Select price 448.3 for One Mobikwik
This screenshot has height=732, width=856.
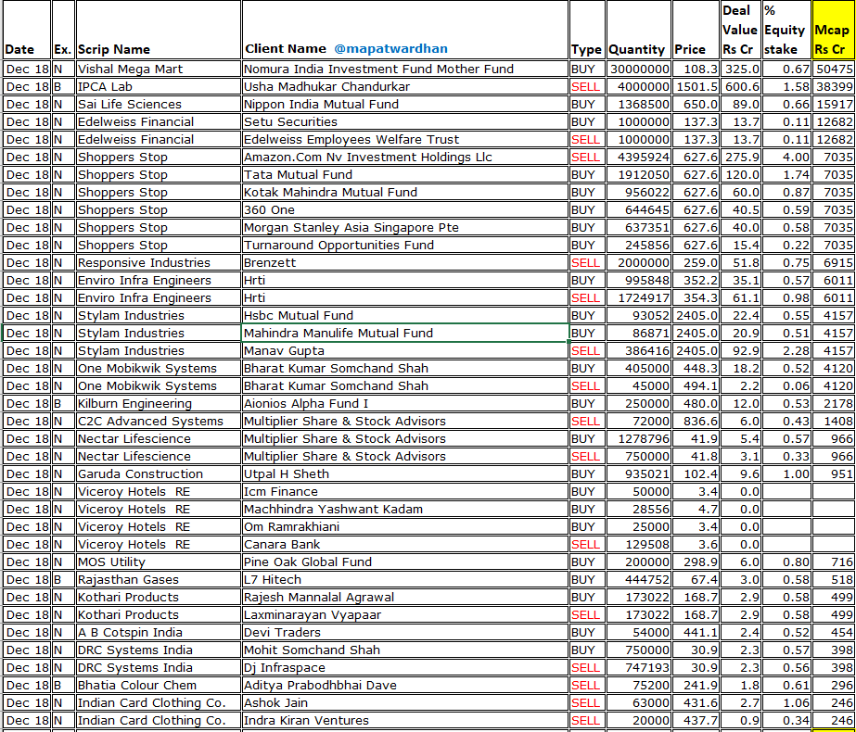point(696,368)
